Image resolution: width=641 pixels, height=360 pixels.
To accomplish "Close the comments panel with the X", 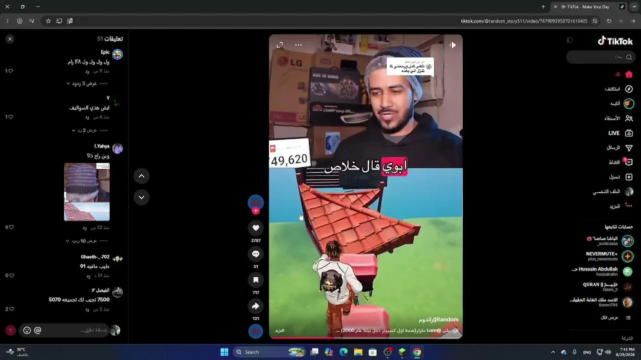I will coord(10,39).
